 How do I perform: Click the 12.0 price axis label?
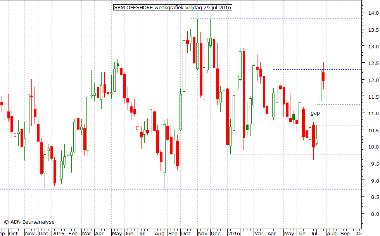click(x=373, y=80)
